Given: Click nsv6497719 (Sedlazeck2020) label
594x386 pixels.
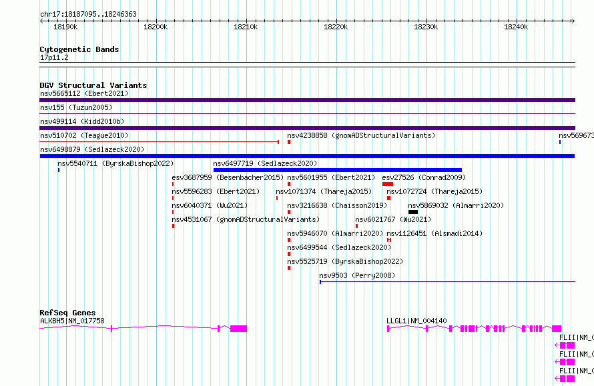Looking at the screenshot, I should [x=265, y=163].
